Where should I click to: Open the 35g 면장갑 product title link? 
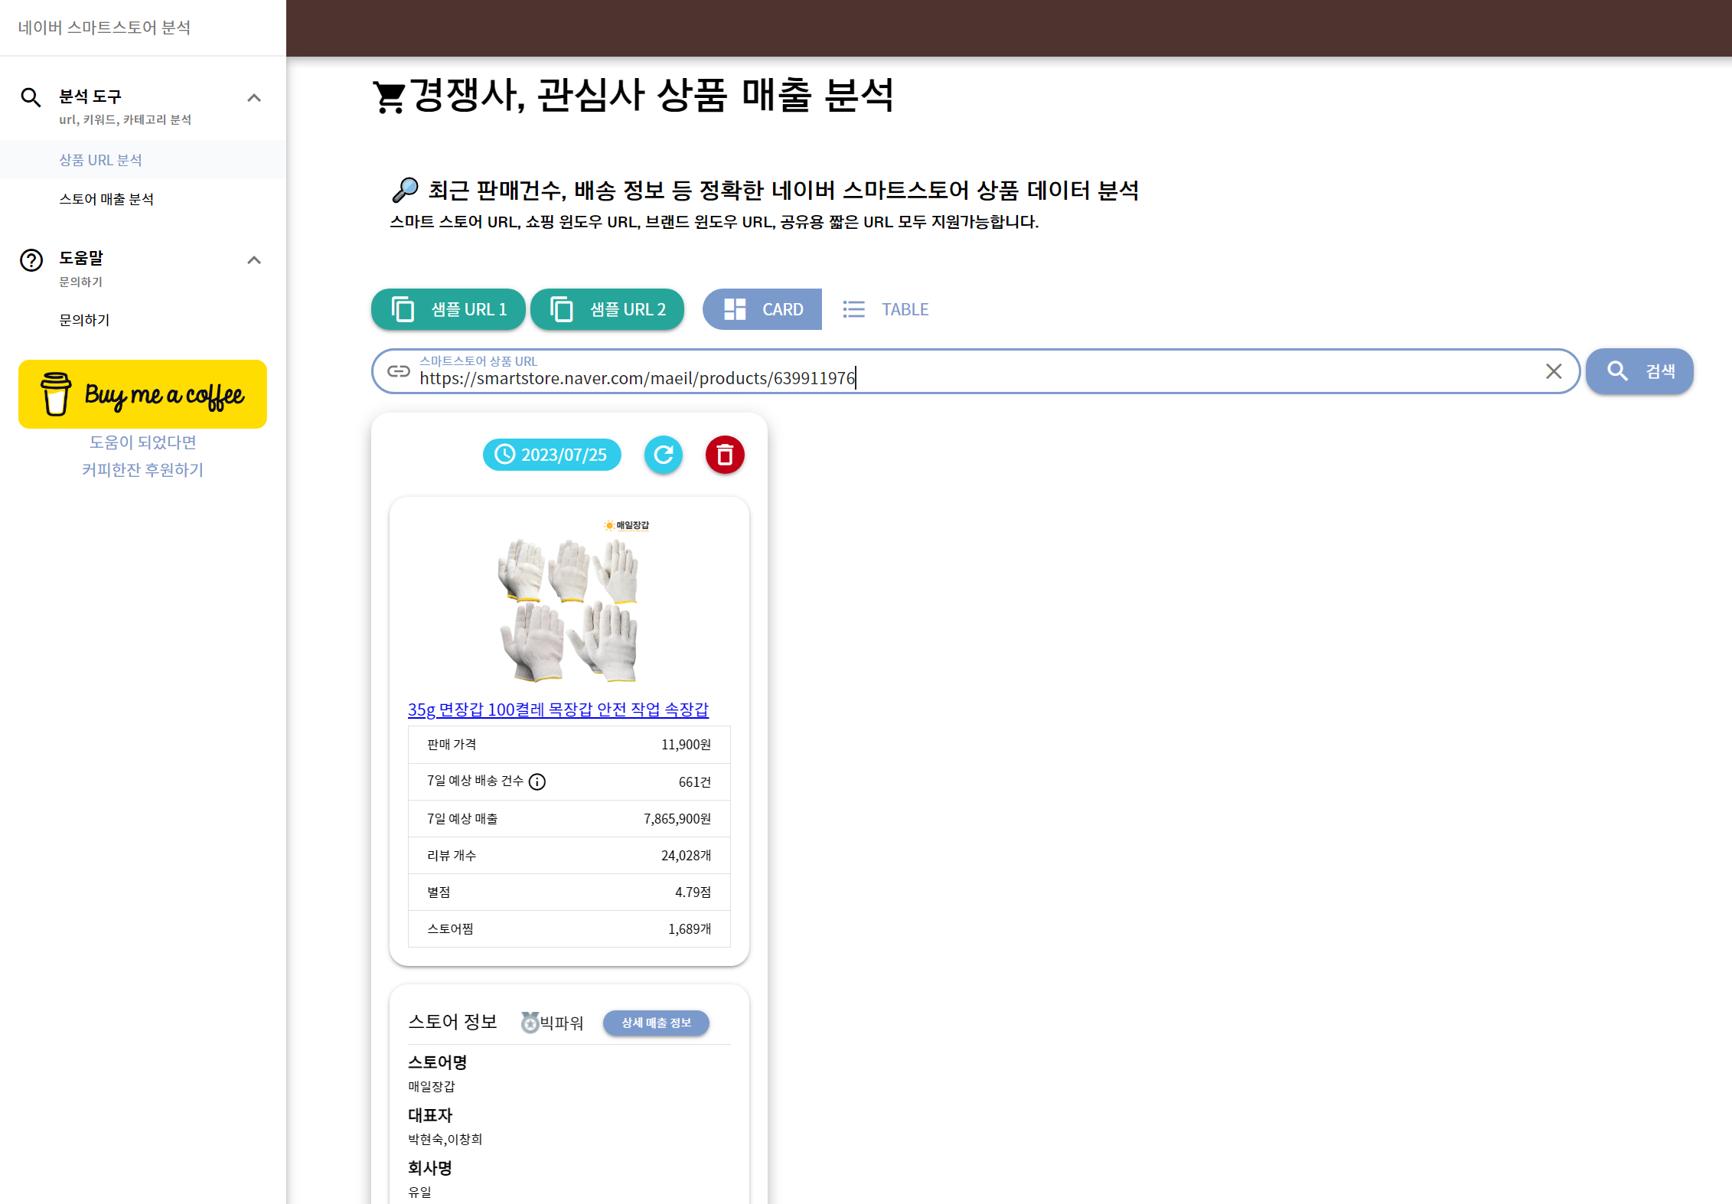tap(558, 710)
